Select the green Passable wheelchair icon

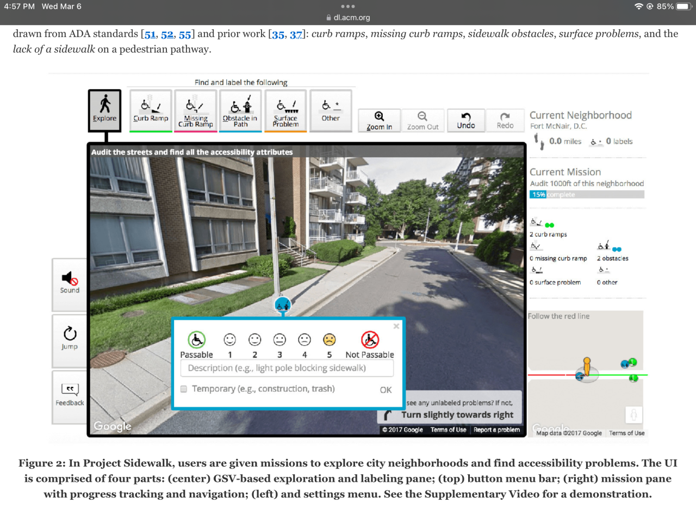coord(197,340)
